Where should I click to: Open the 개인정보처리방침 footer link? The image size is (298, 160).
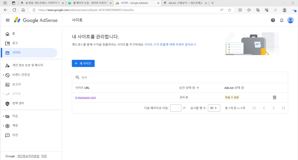28,156
